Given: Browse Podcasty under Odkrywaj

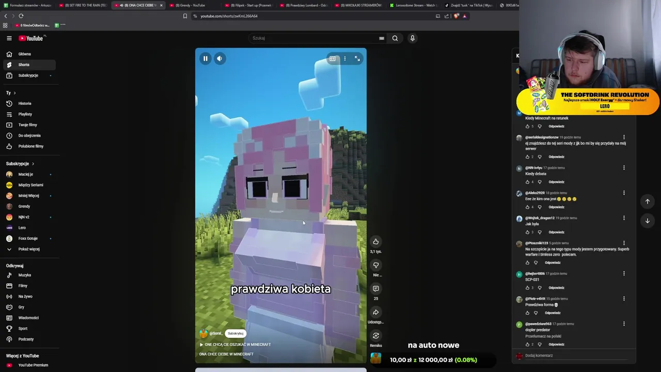Looking at the screenshot, I should tap(28, 339).
